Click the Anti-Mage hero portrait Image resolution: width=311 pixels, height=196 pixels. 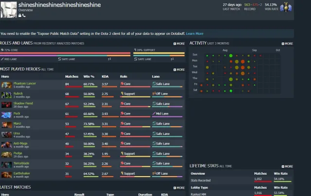(6, 145)
